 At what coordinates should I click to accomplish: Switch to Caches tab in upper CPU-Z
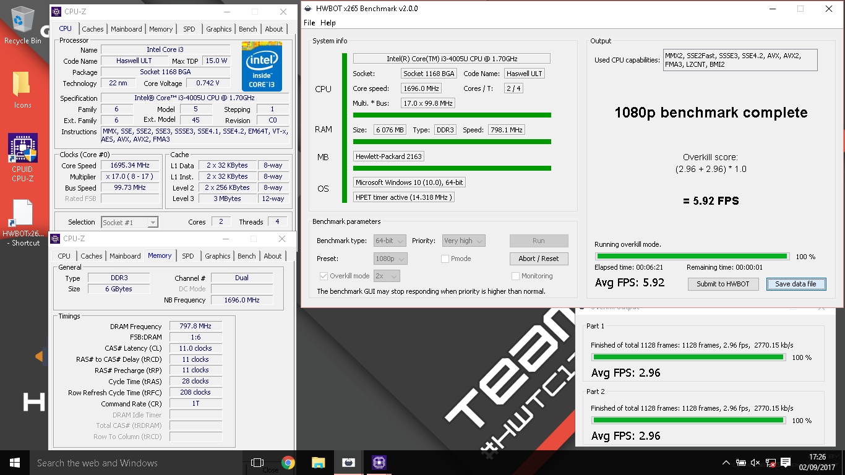pyautogui.click(x=93, y=29)
